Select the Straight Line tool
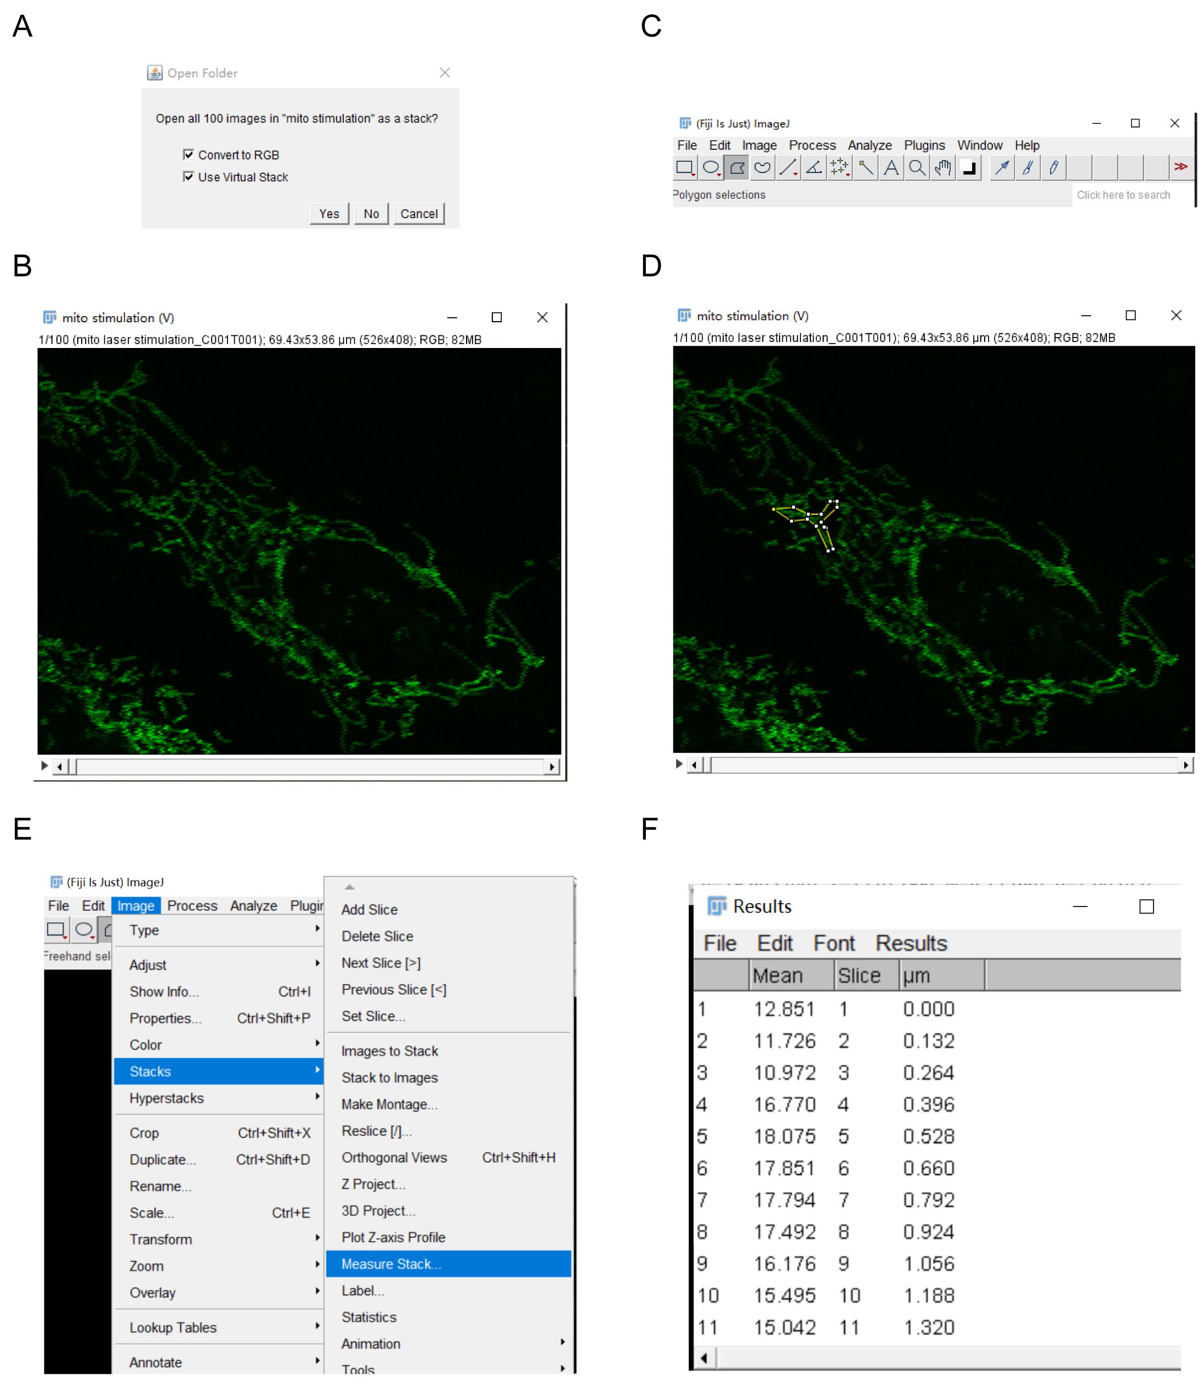 click(x=789, y=167)
